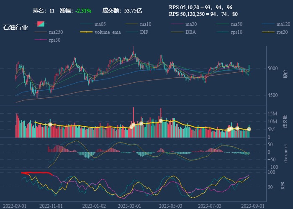This screenshot has width=293, height=209.
Task: Click the thick red RPS line segment
Action: 38,173
